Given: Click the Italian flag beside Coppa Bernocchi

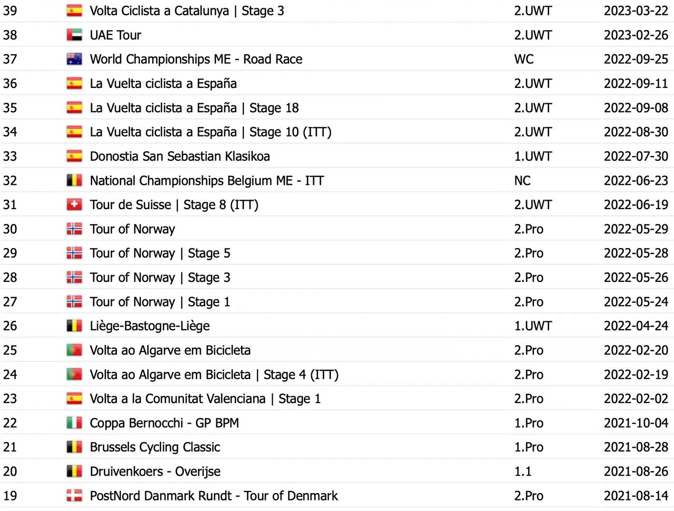Looking at the screenshot, I should coord(74,423).
